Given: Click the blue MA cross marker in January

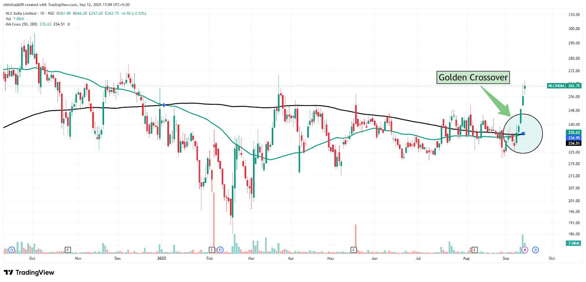Looking at the screenshot, I should [164, 105].
